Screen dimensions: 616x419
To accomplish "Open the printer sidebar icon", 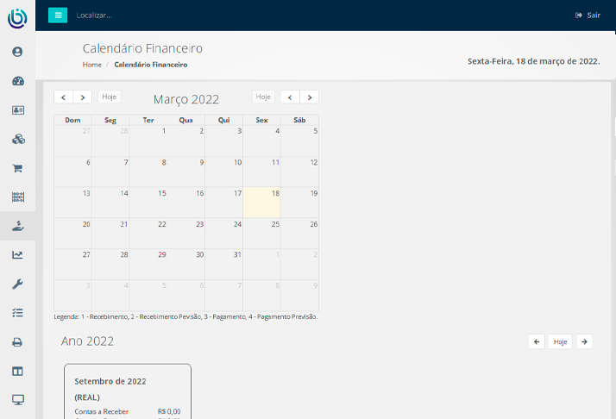I will [17, 342].
